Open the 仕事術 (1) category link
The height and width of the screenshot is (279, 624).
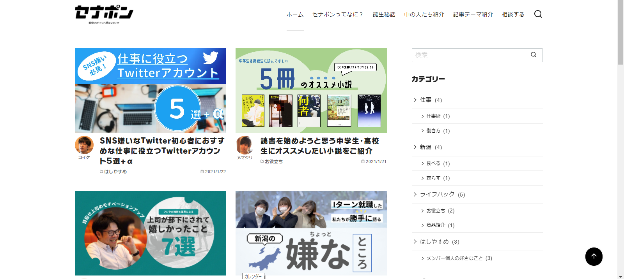pos(438,116)
